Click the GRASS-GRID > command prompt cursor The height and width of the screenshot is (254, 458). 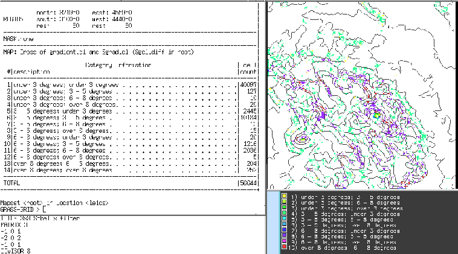(x=44, y=209)
